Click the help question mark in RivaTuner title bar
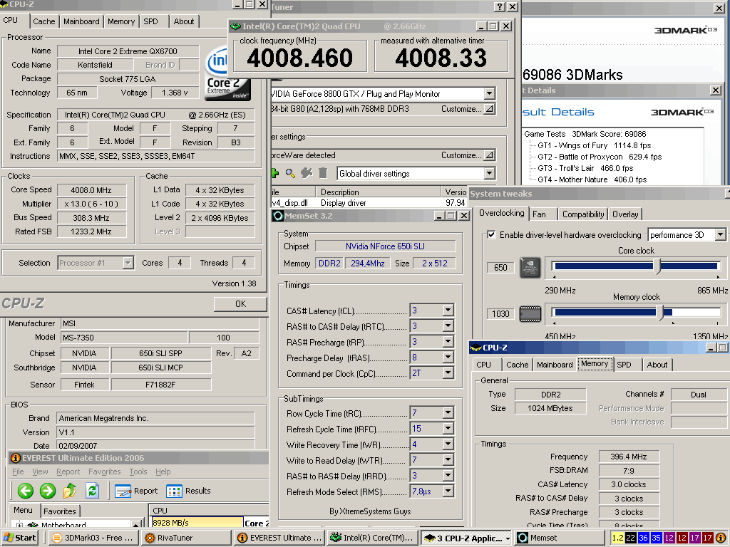730x547 pixels. 499,6
